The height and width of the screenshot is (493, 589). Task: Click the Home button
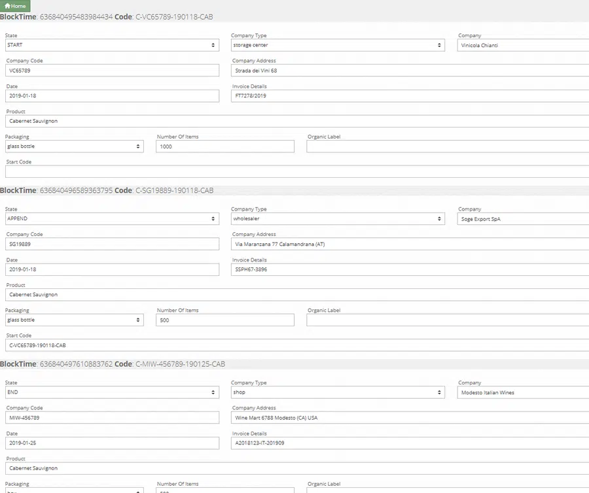[15, 6]
